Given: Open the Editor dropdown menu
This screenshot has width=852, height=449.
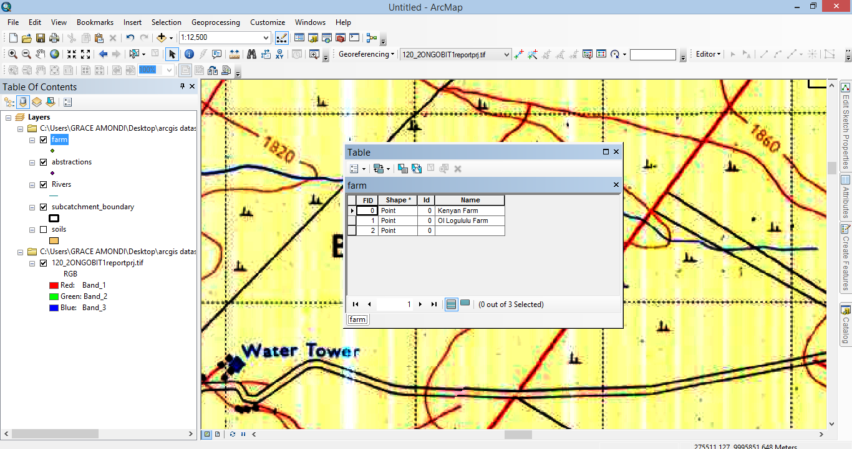Looking at the screenshot, I should point(708,54).
